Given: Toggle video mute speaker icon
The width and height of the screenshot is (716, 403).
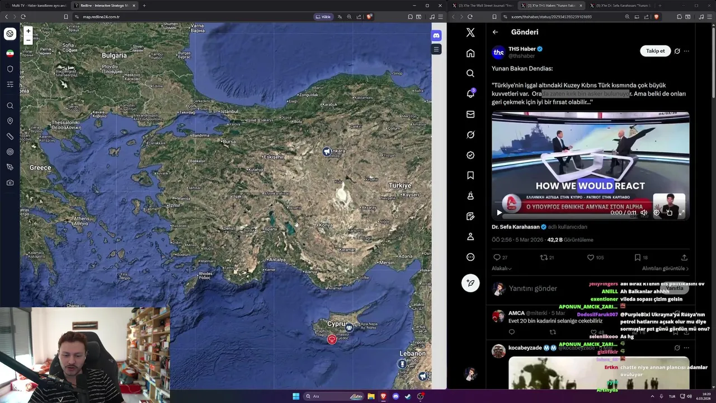Looking at the screenshot, I should coord(644,213).
